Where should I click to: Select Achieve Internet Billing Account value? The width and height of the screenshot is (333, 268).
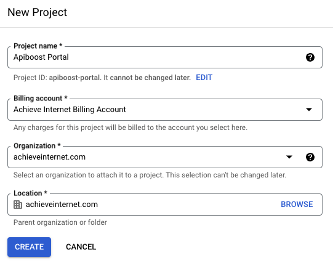(70, 110)
